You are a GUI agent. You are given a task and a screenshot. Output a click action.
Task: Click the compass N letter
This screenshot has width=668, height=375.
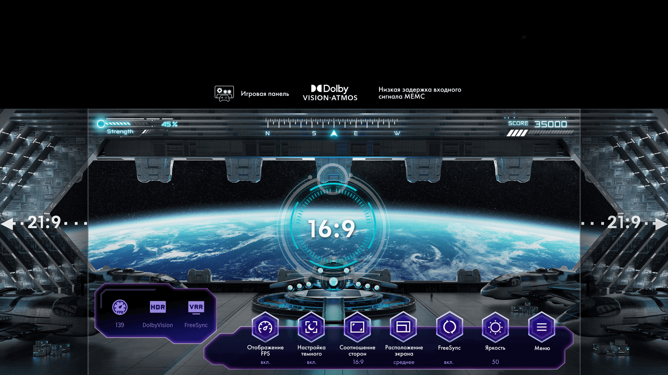[268, 133]
